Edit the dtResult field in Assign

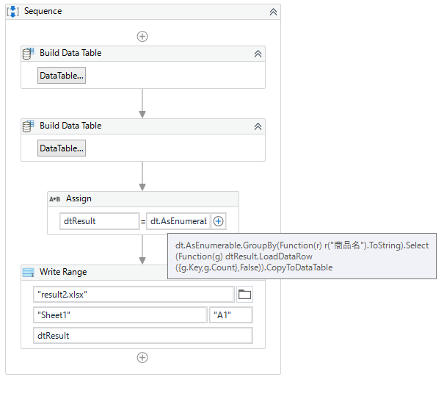coord(100,221)
